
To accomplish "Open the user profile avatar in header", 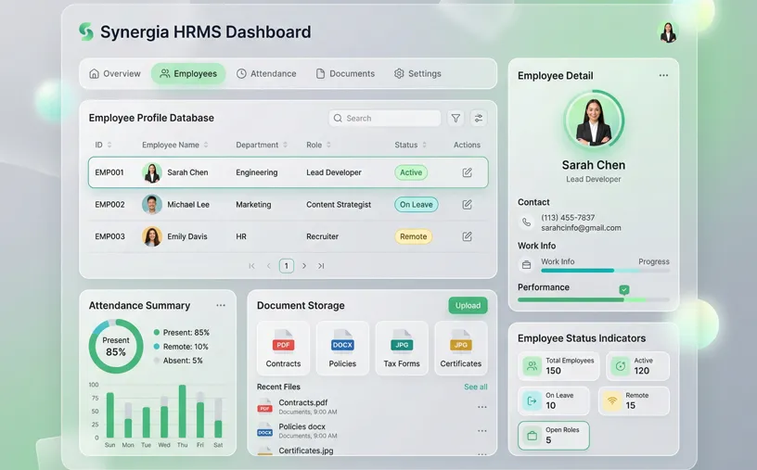I will pyautogui.click(x=668, y=32).
